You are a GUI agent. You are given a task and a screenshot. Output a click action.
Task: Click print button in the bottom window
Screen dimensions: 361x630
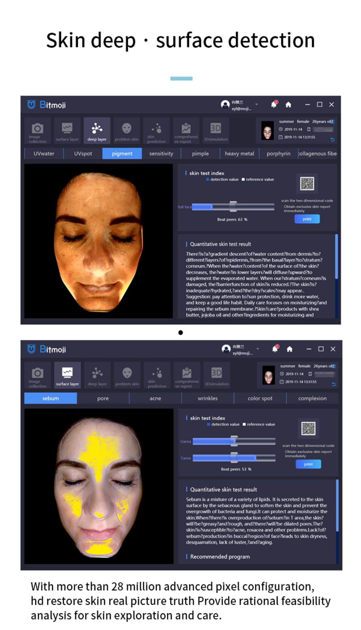pyautogui.click(x=308, y=464)
